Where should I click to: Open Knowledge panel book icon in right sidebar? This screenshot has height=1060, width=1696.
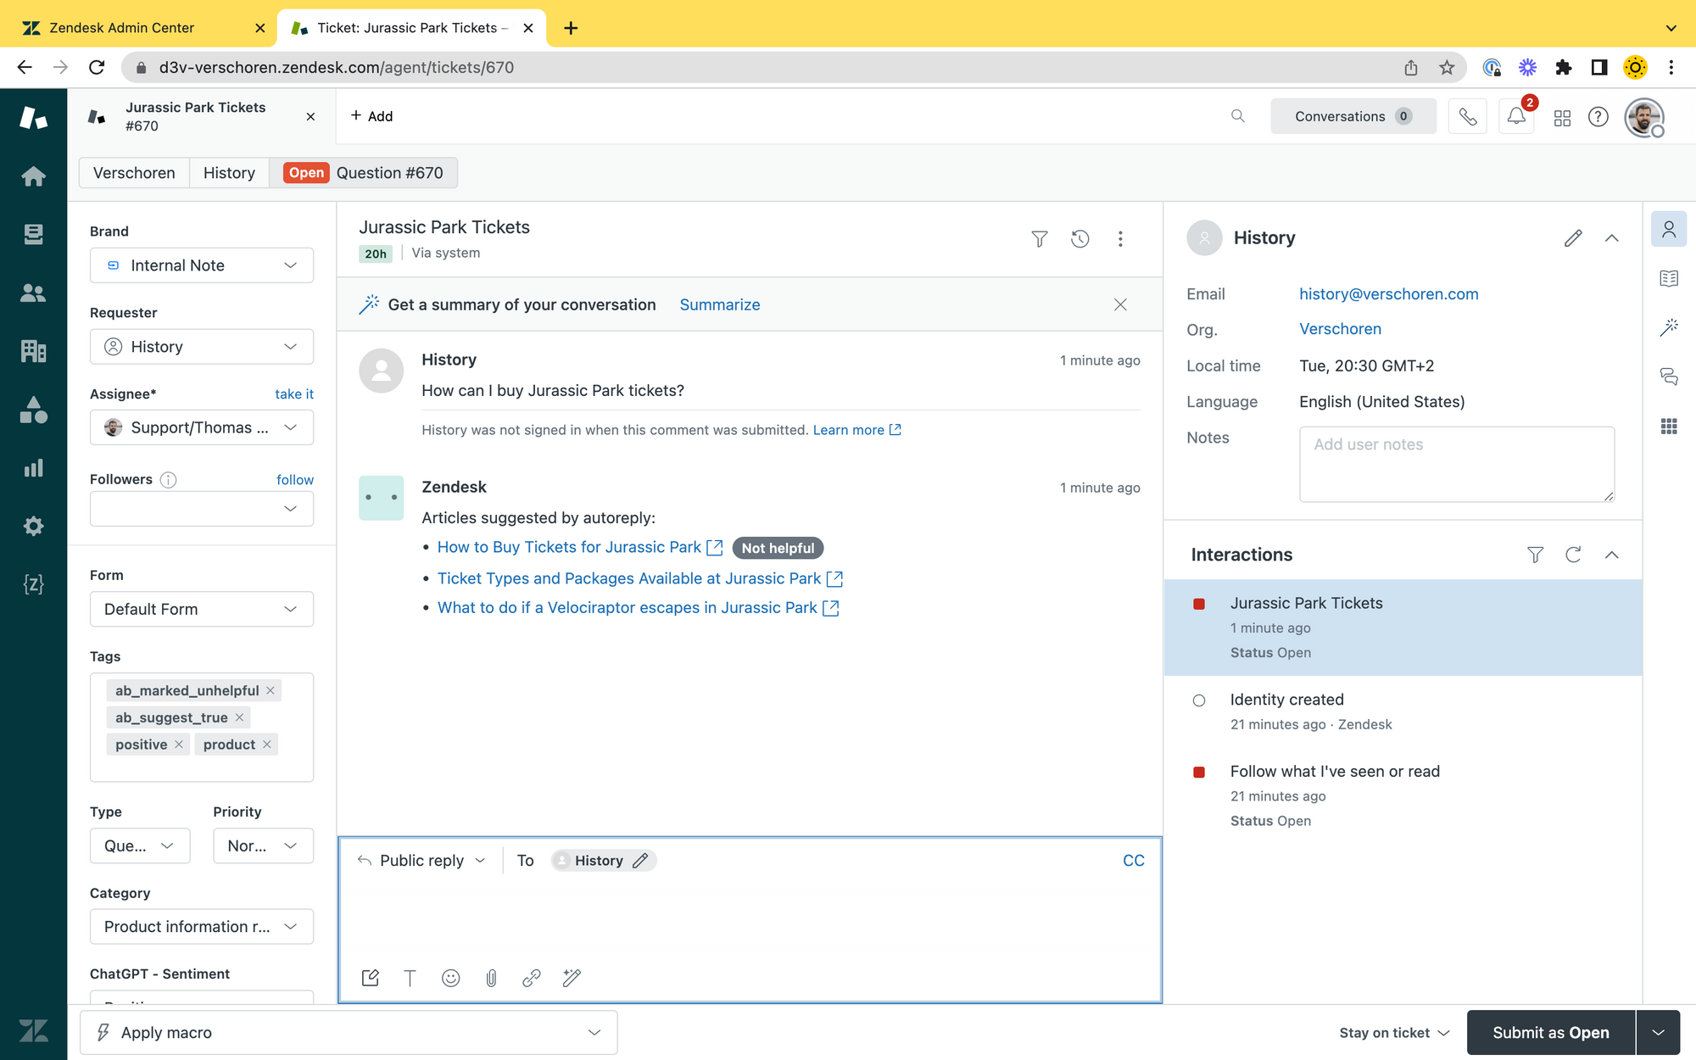tap(1668, 278)
